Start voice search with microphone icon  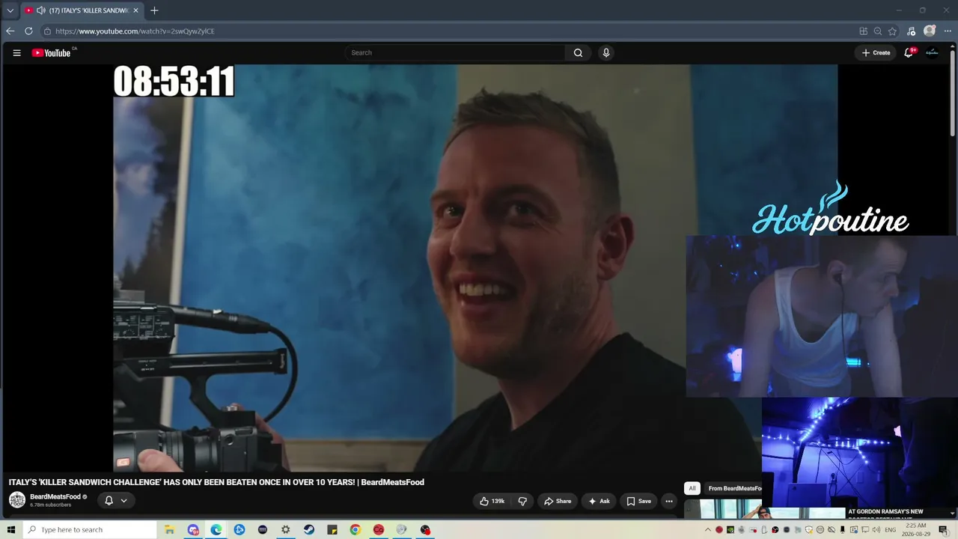pyautogui.click(x=606, y=52)
